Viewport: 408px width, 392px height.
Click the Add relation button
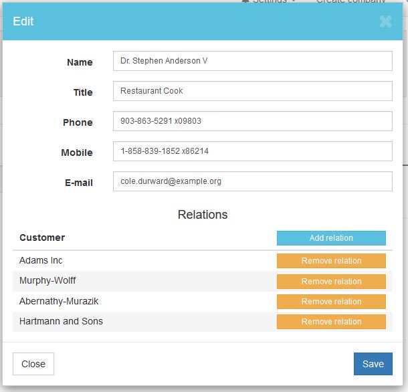point(331,238)
